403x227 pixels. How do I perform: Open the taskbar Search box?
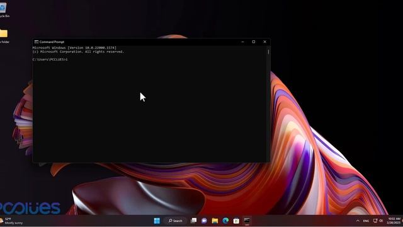pos(175,221)
